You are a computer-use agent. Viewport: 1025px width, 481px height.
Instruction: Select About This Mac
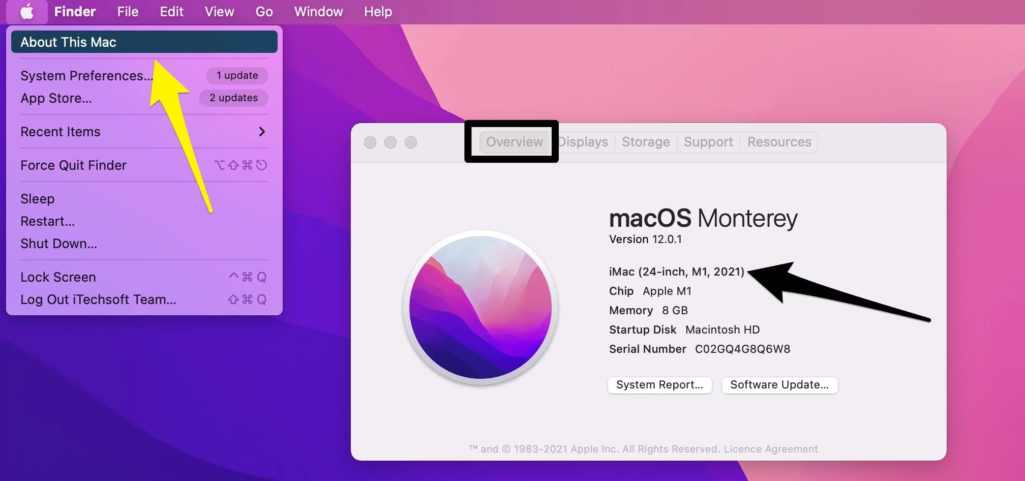tap(68, 42)
